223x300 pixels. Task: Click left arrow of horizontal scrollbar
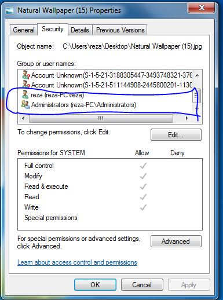(x=23, y=118)
